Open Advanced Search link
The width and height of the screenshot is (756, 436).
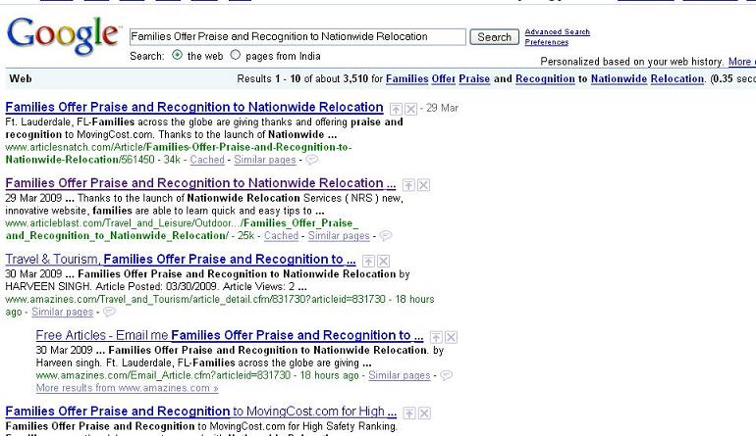(x=558, y=31)
